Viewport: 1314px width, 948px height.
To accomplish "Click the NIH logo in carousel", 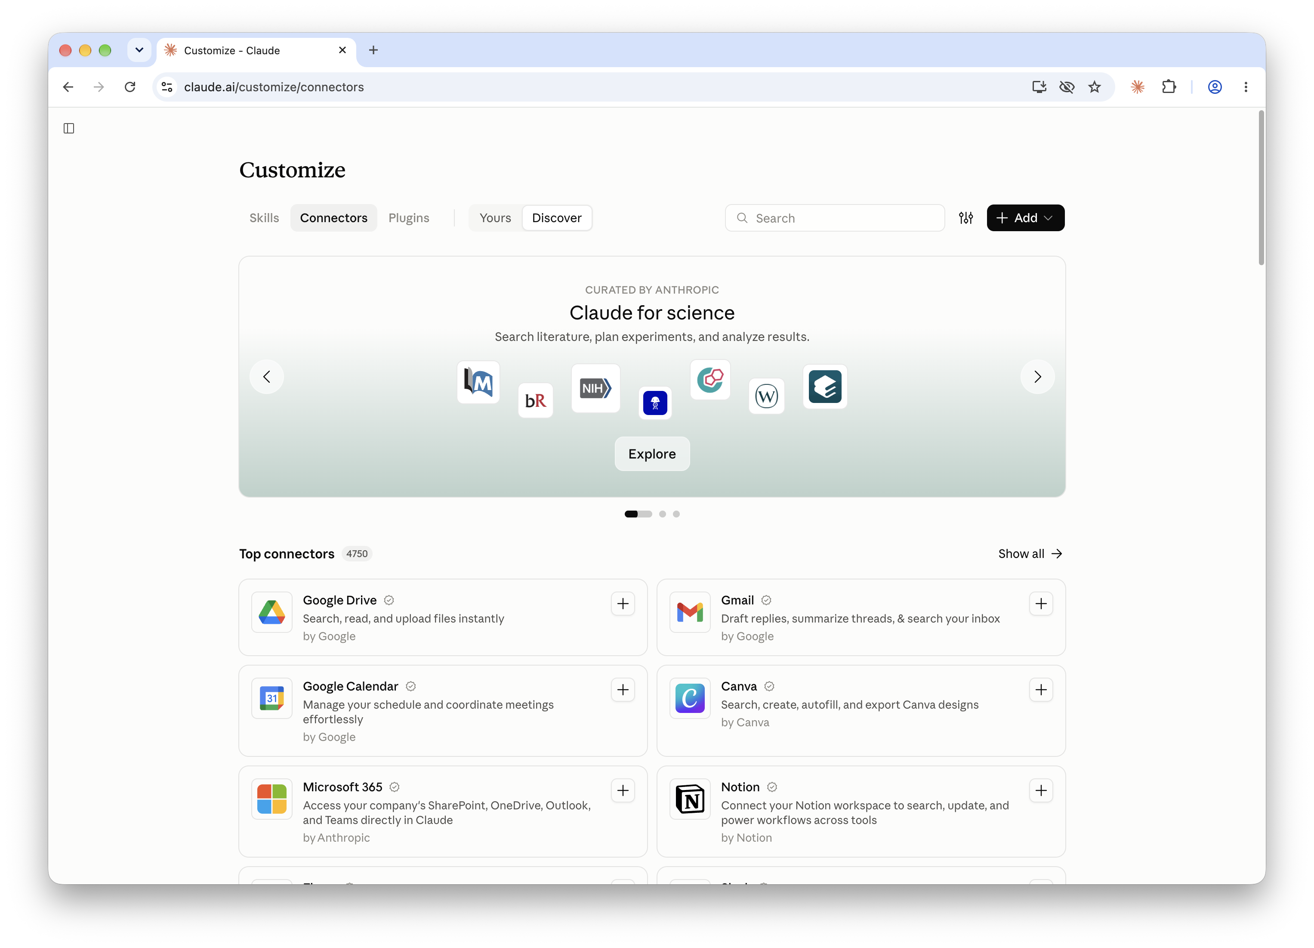I will tap(595, 388).
